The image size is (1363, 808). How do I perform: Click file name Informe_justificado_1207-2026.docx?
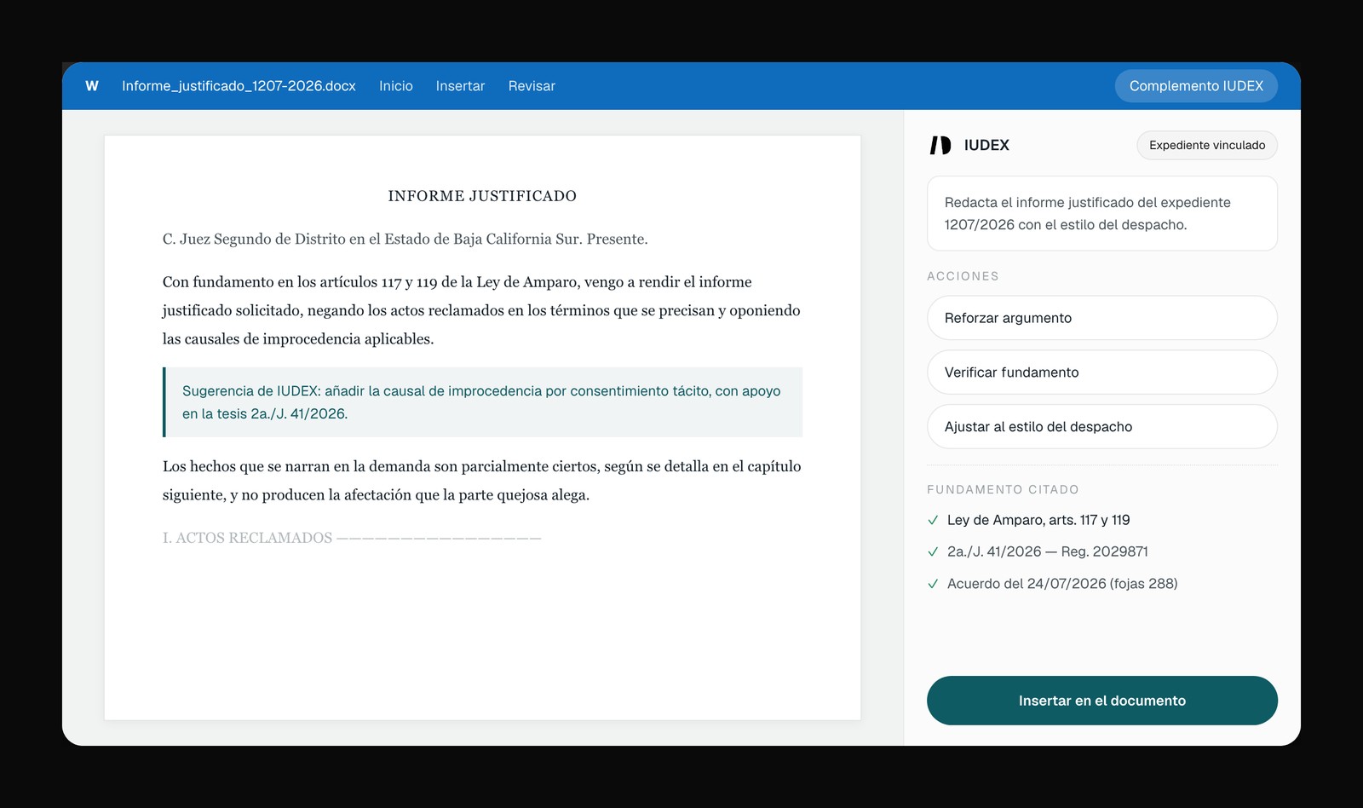(x=239, y=86)
